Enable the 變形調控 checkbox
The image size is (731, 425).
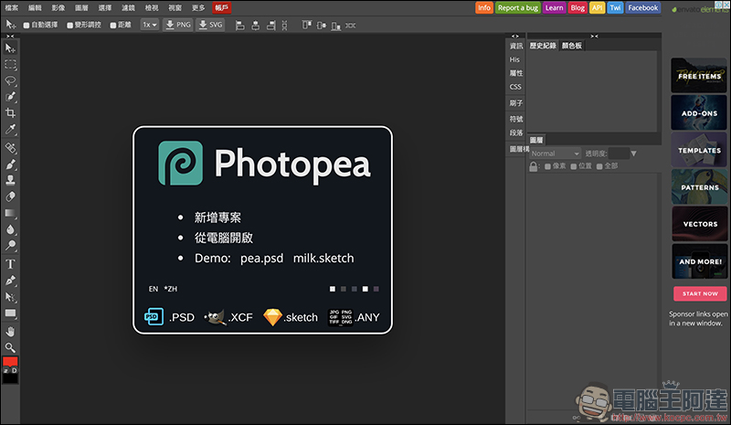(x=70, y=26)
